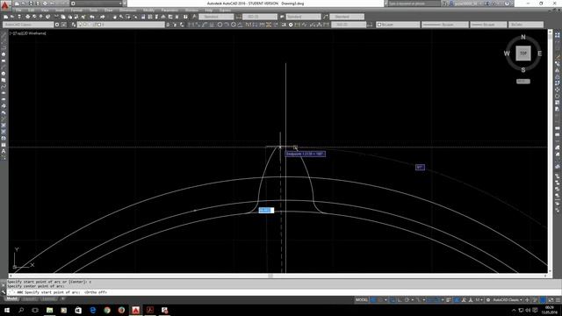Open the Insert menu
This screenshot has width=562, height=316.
[x=60, y=11]
